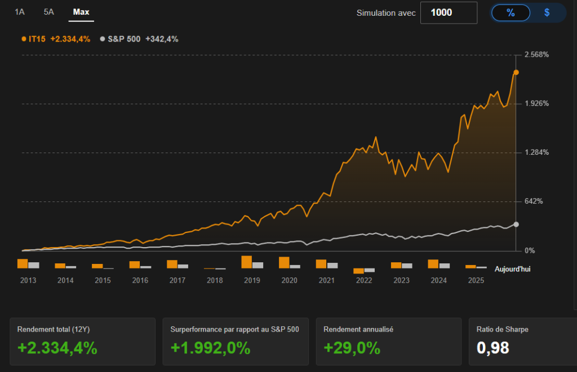Click the 2019 yearly performance bars

pos(252,263)
